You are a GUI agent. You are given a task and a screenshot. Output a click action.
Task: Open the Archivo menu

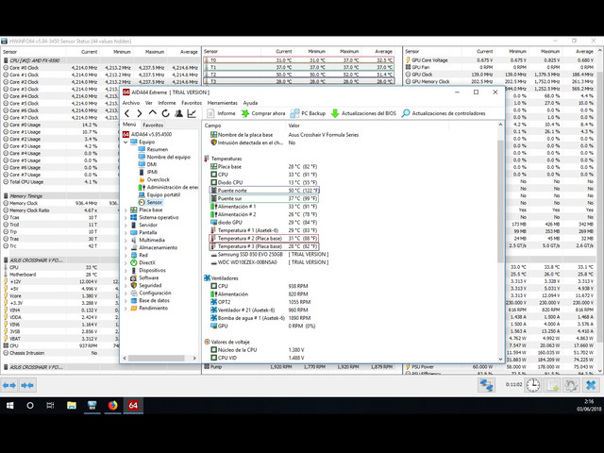[x=131, y=103]
